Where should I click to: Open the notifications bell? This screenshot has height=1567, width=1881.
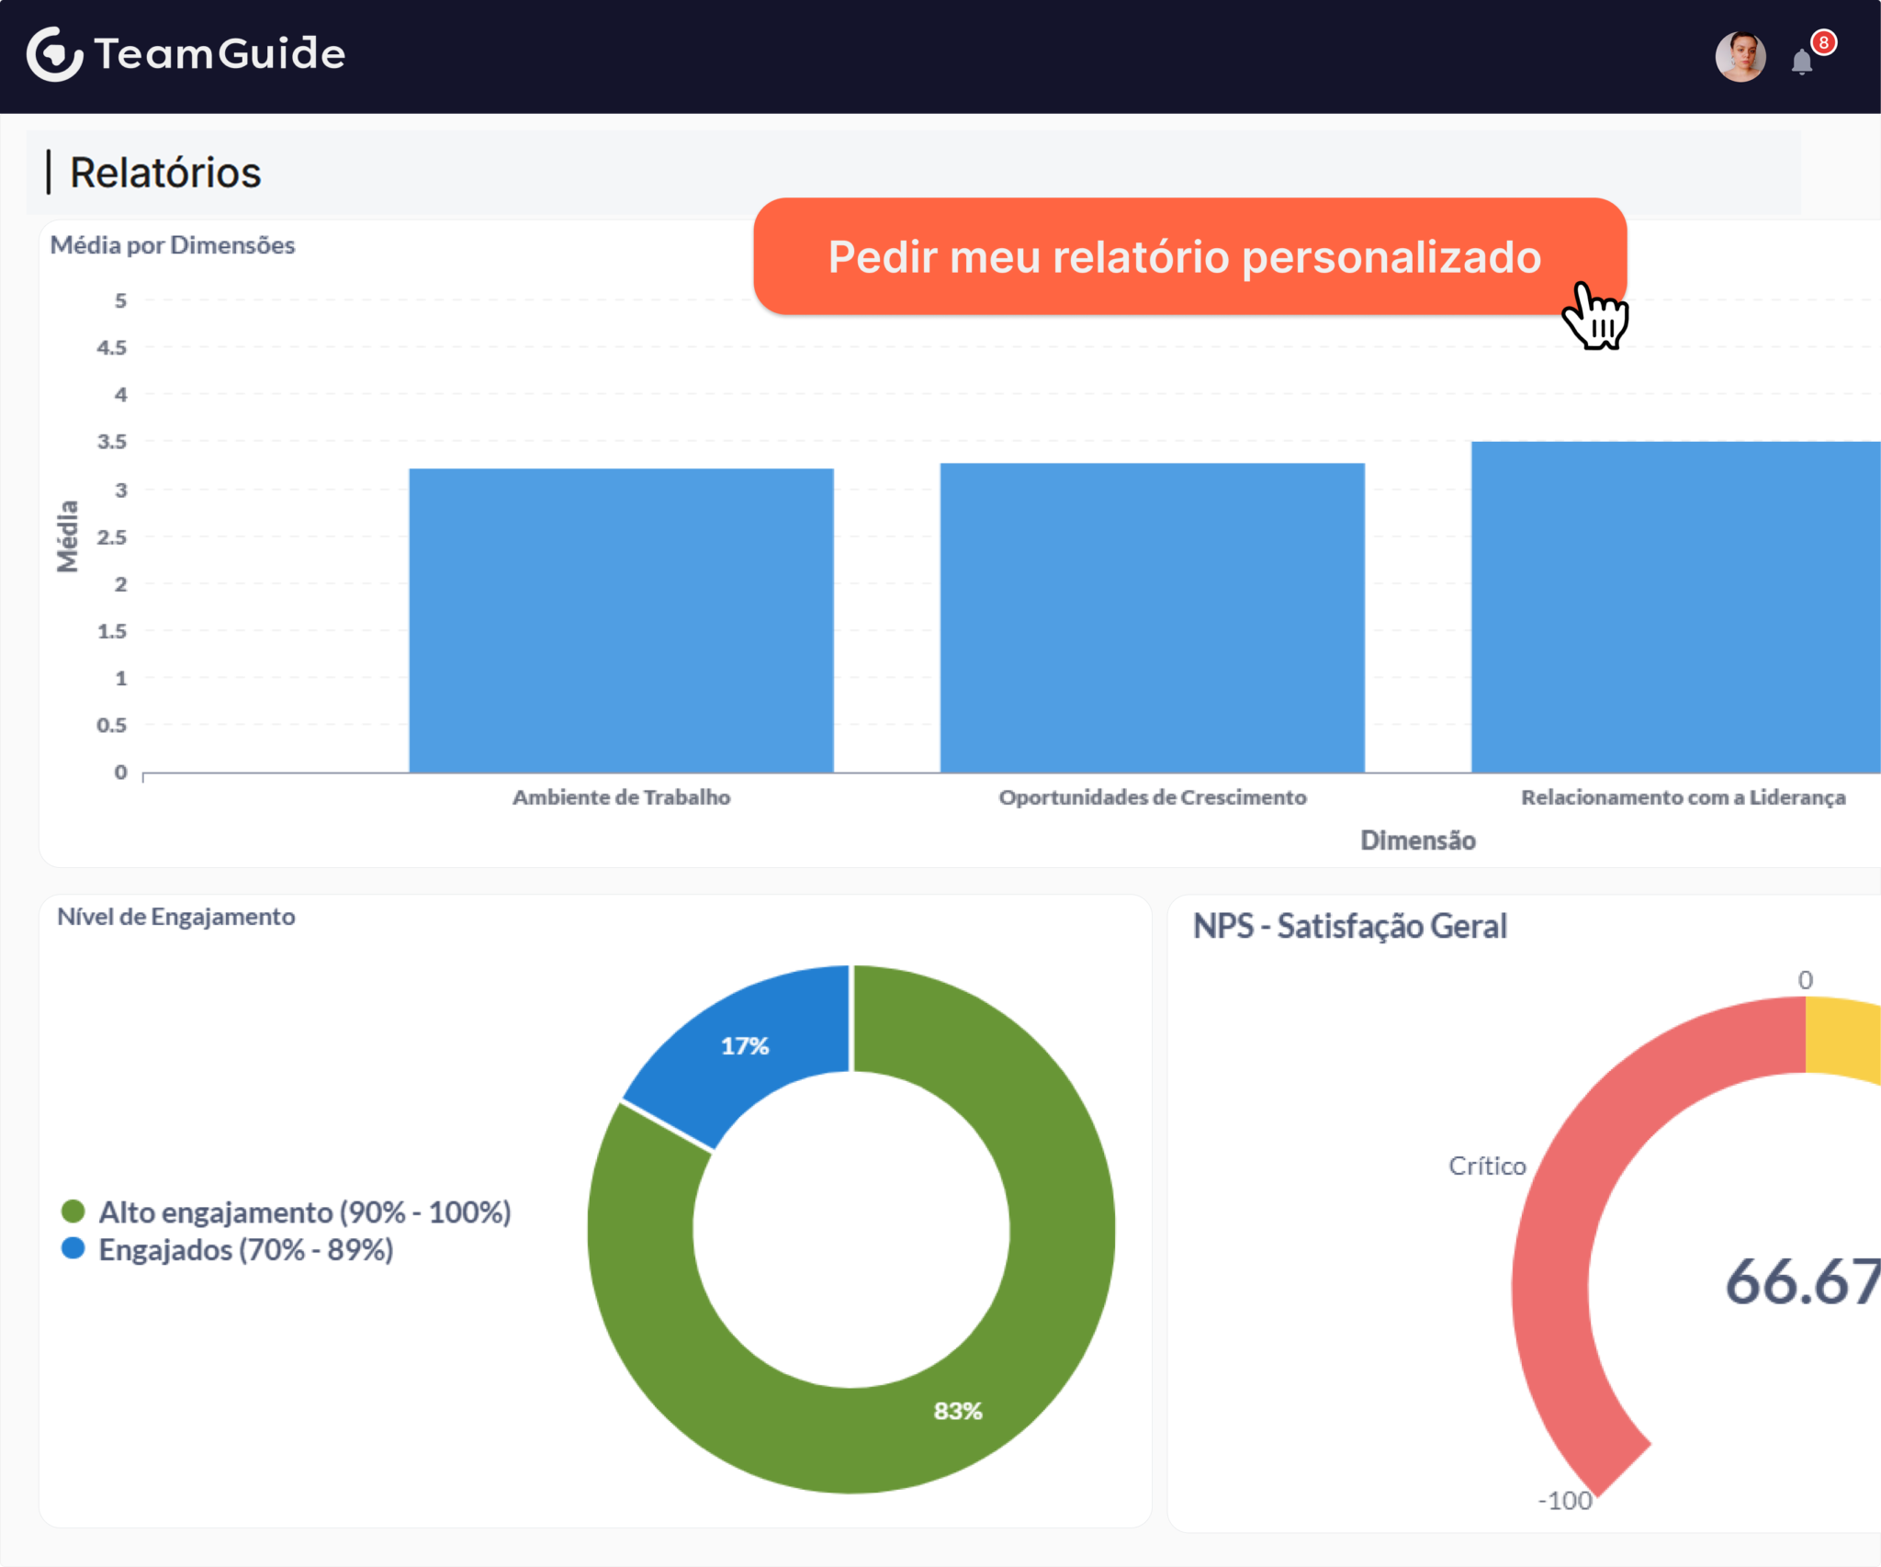(x=1801, y=62)
